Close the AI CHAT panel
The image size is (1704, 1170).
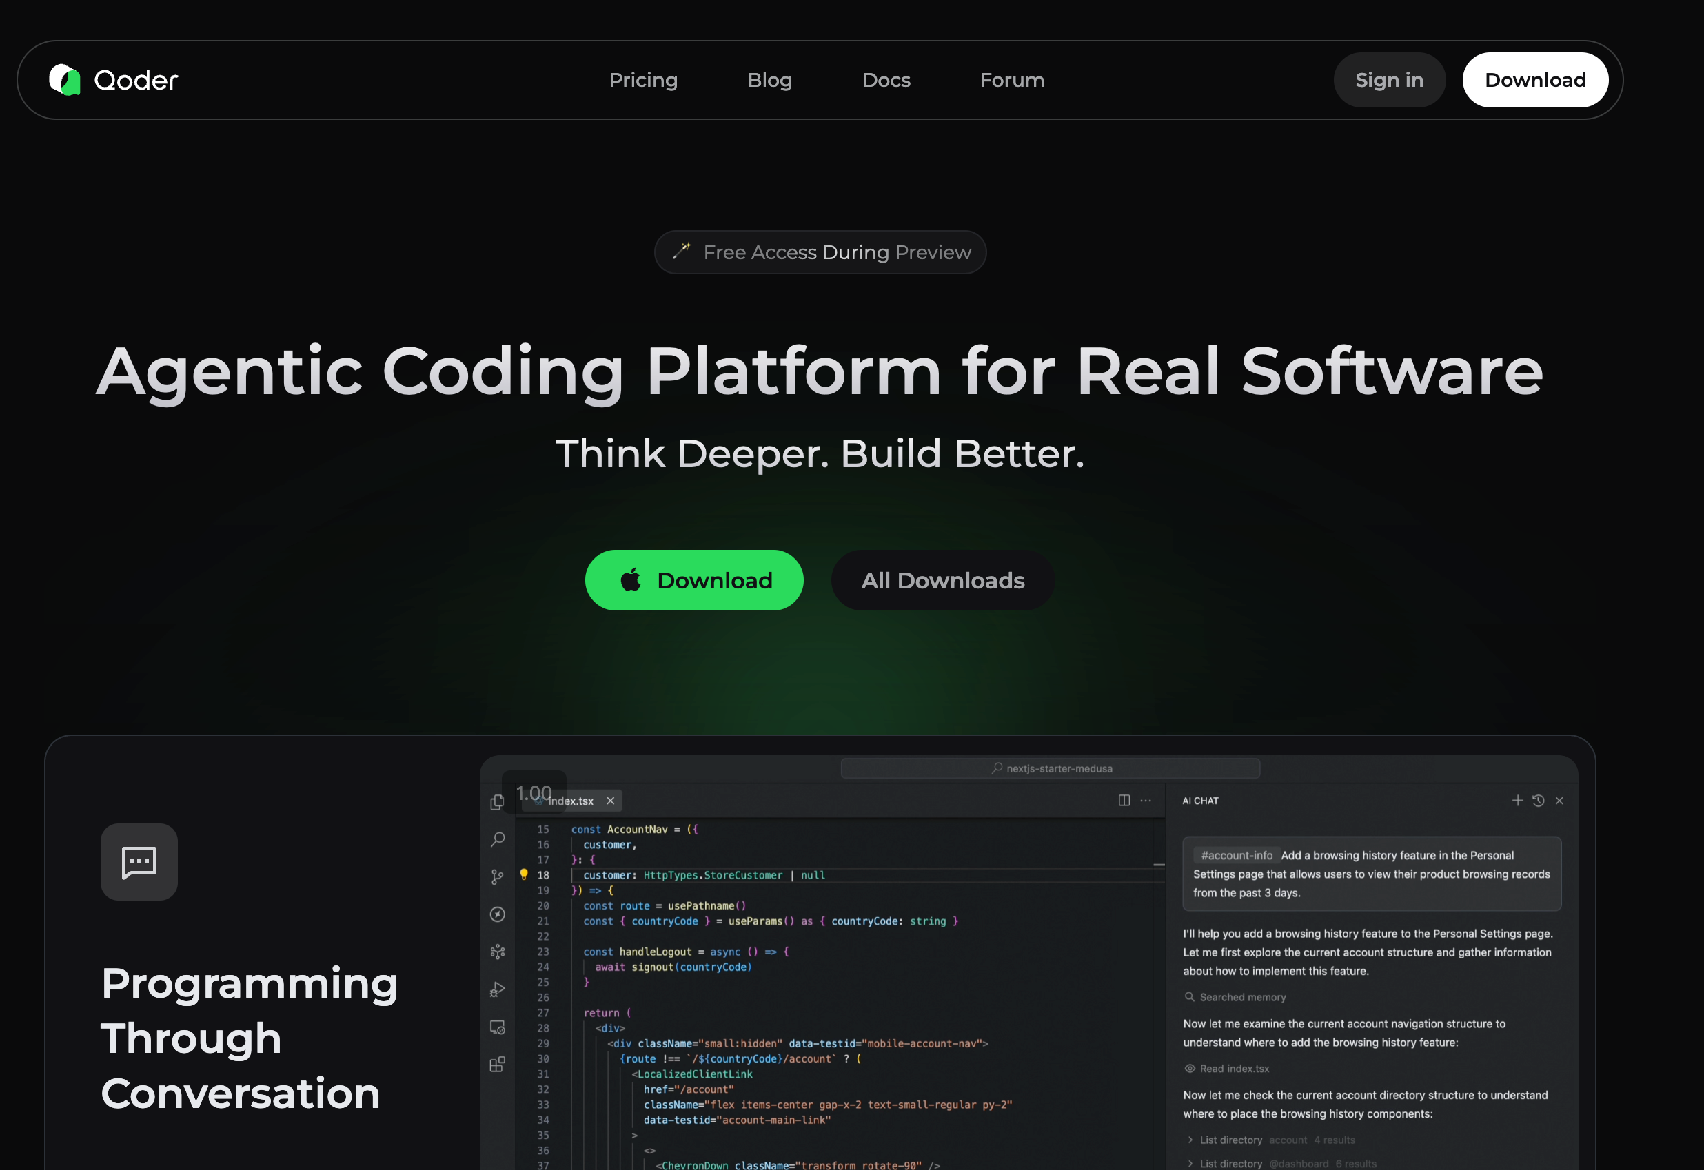tap(1559, 801)
